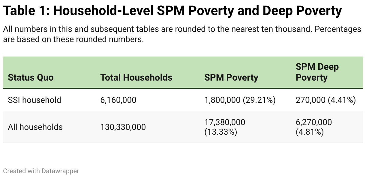Click the 6,160,000 total households cell
The width and height of the screenshot is (366, 178).
118,100
